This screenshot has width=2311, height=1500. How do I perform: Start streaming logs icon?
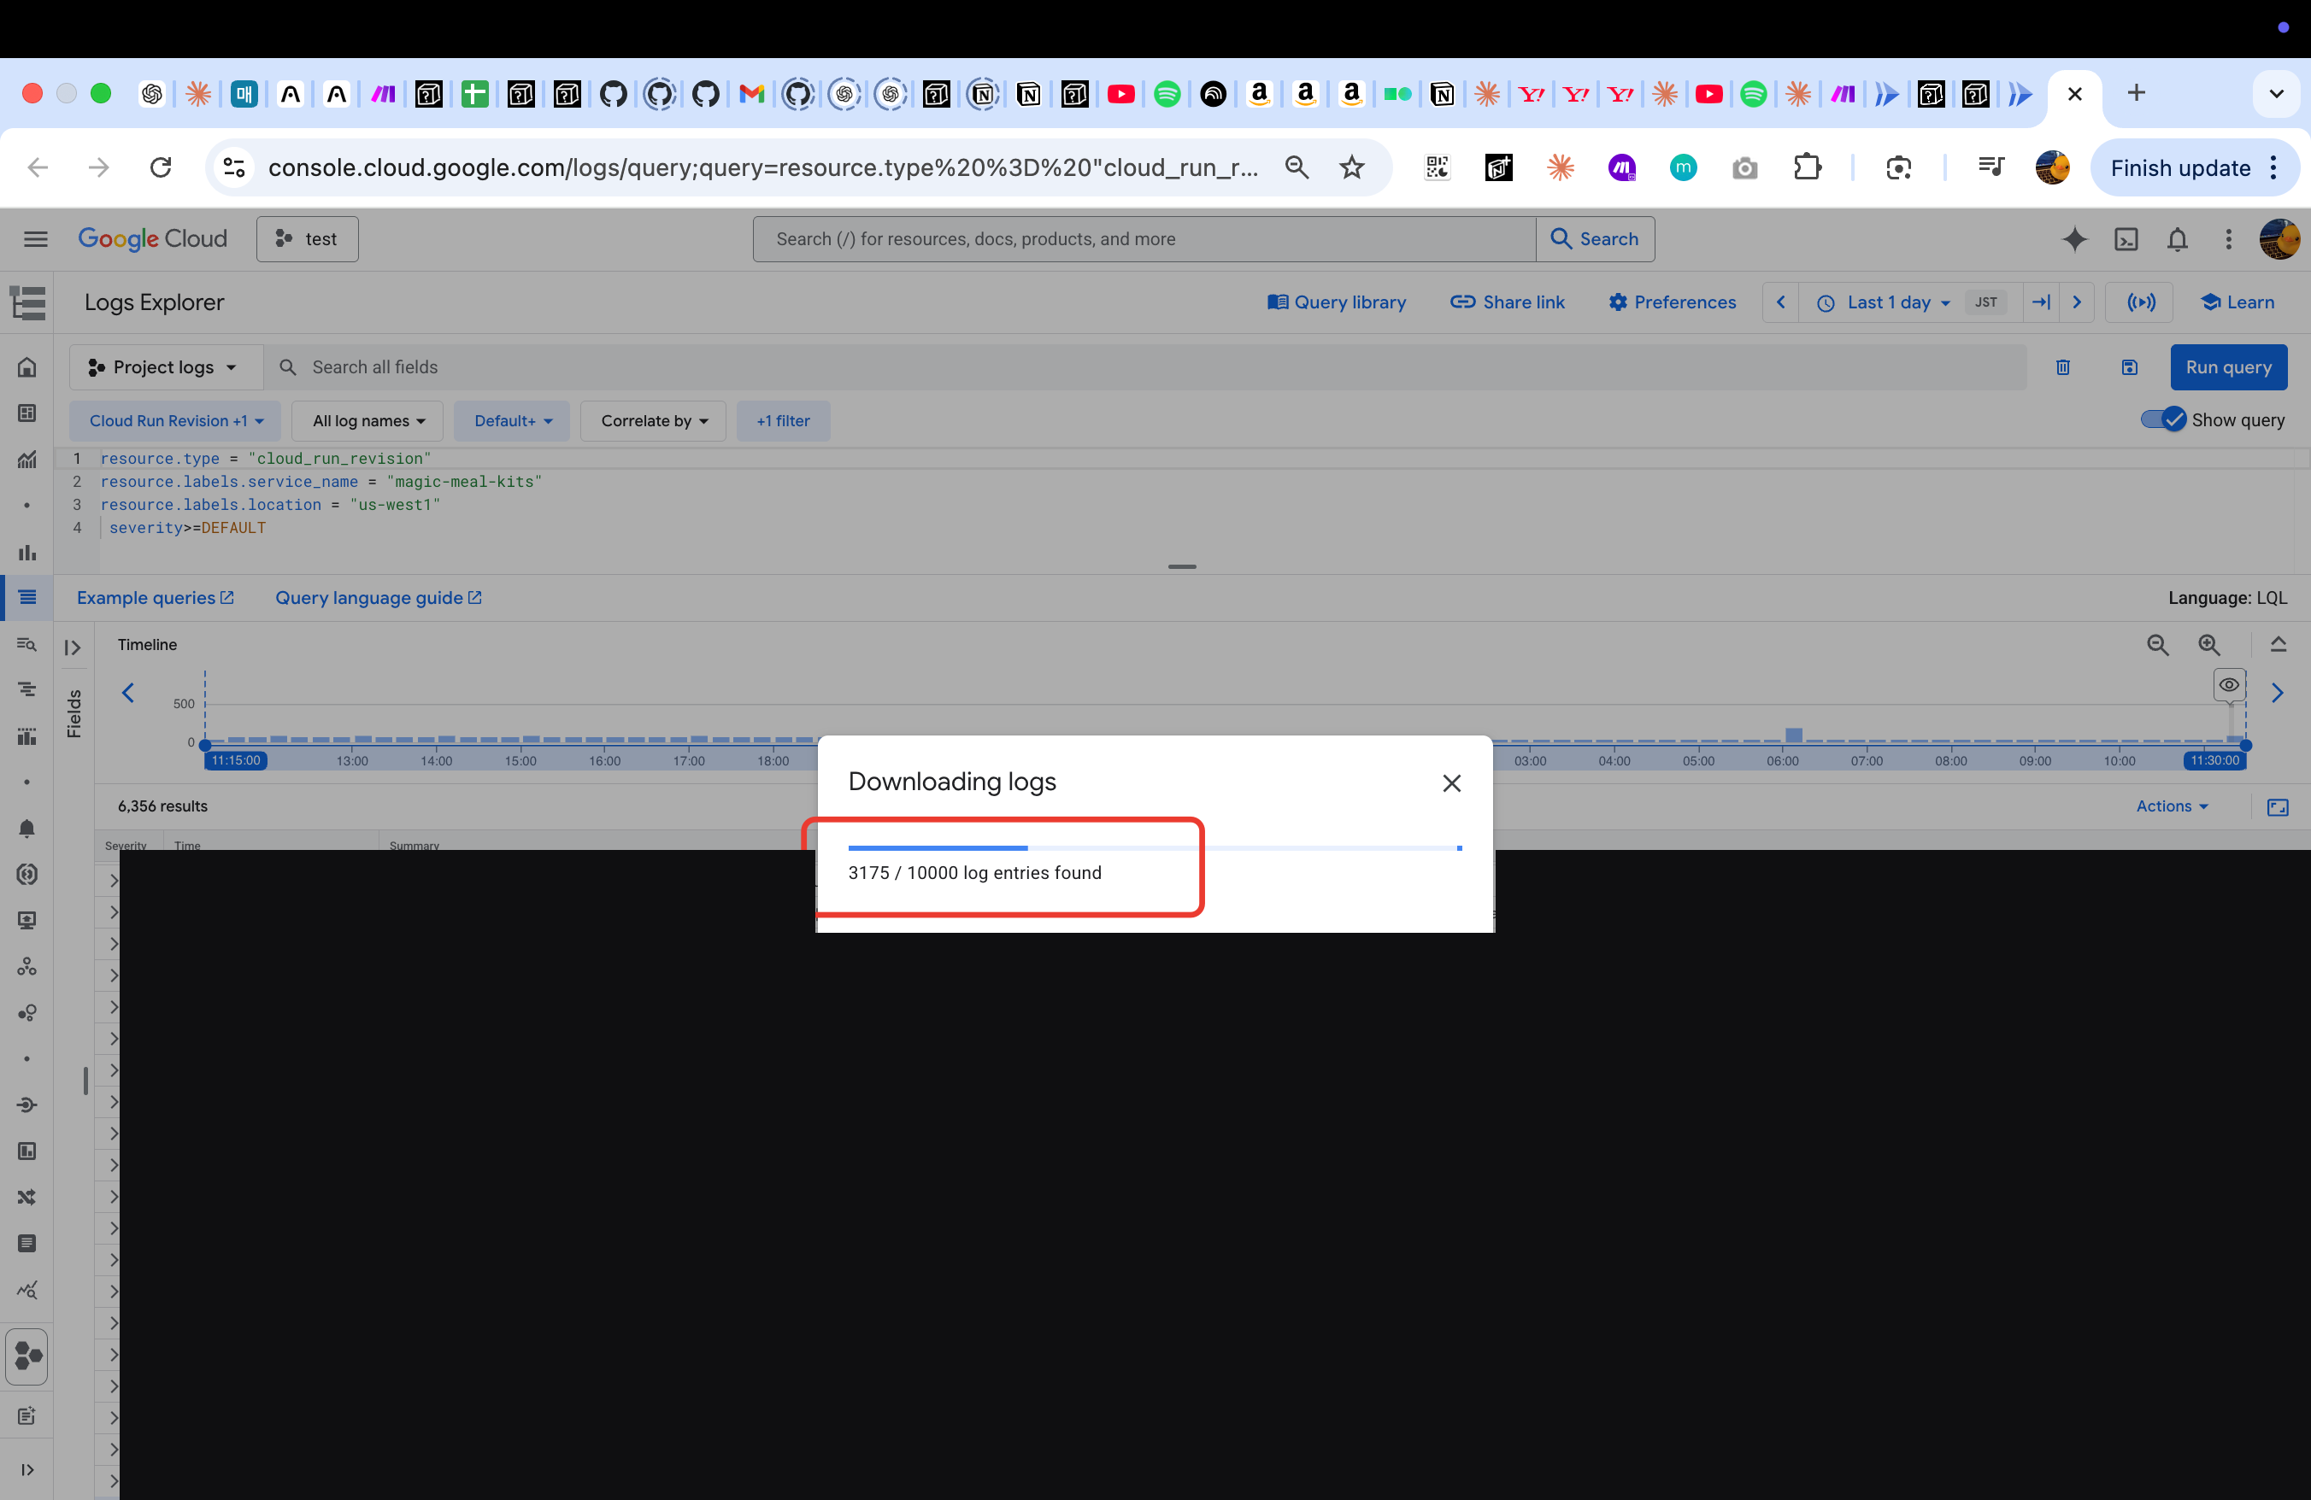click(x=2140, y=302)
